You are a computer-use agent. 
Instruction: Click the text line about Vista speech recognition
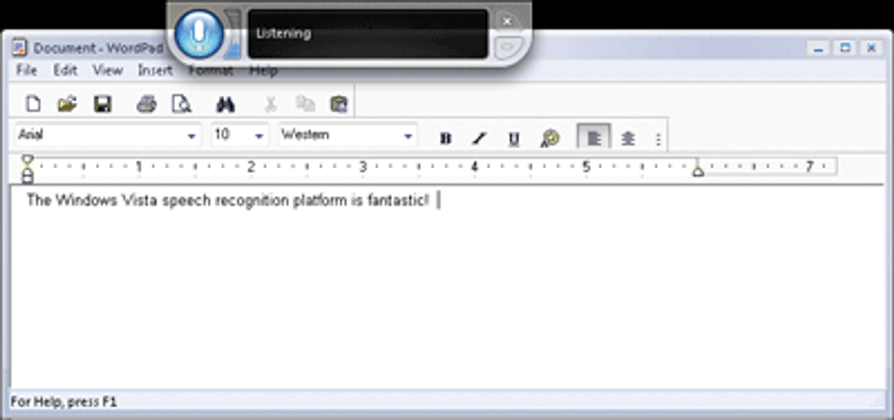pos(228,200)
